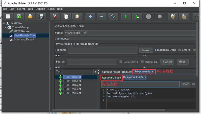The height and width of the screenshot is (114, 201).
Task: Click divider arrows beside Sampler result tab
Action: click(x=99, y=72)
